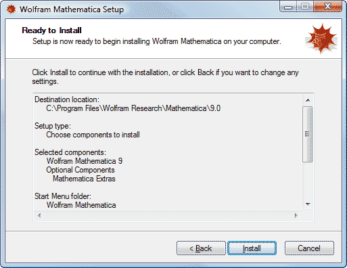Click 'Choose components to install' text
This screenshot has width=347, height=268.
(x=93, y=135)
